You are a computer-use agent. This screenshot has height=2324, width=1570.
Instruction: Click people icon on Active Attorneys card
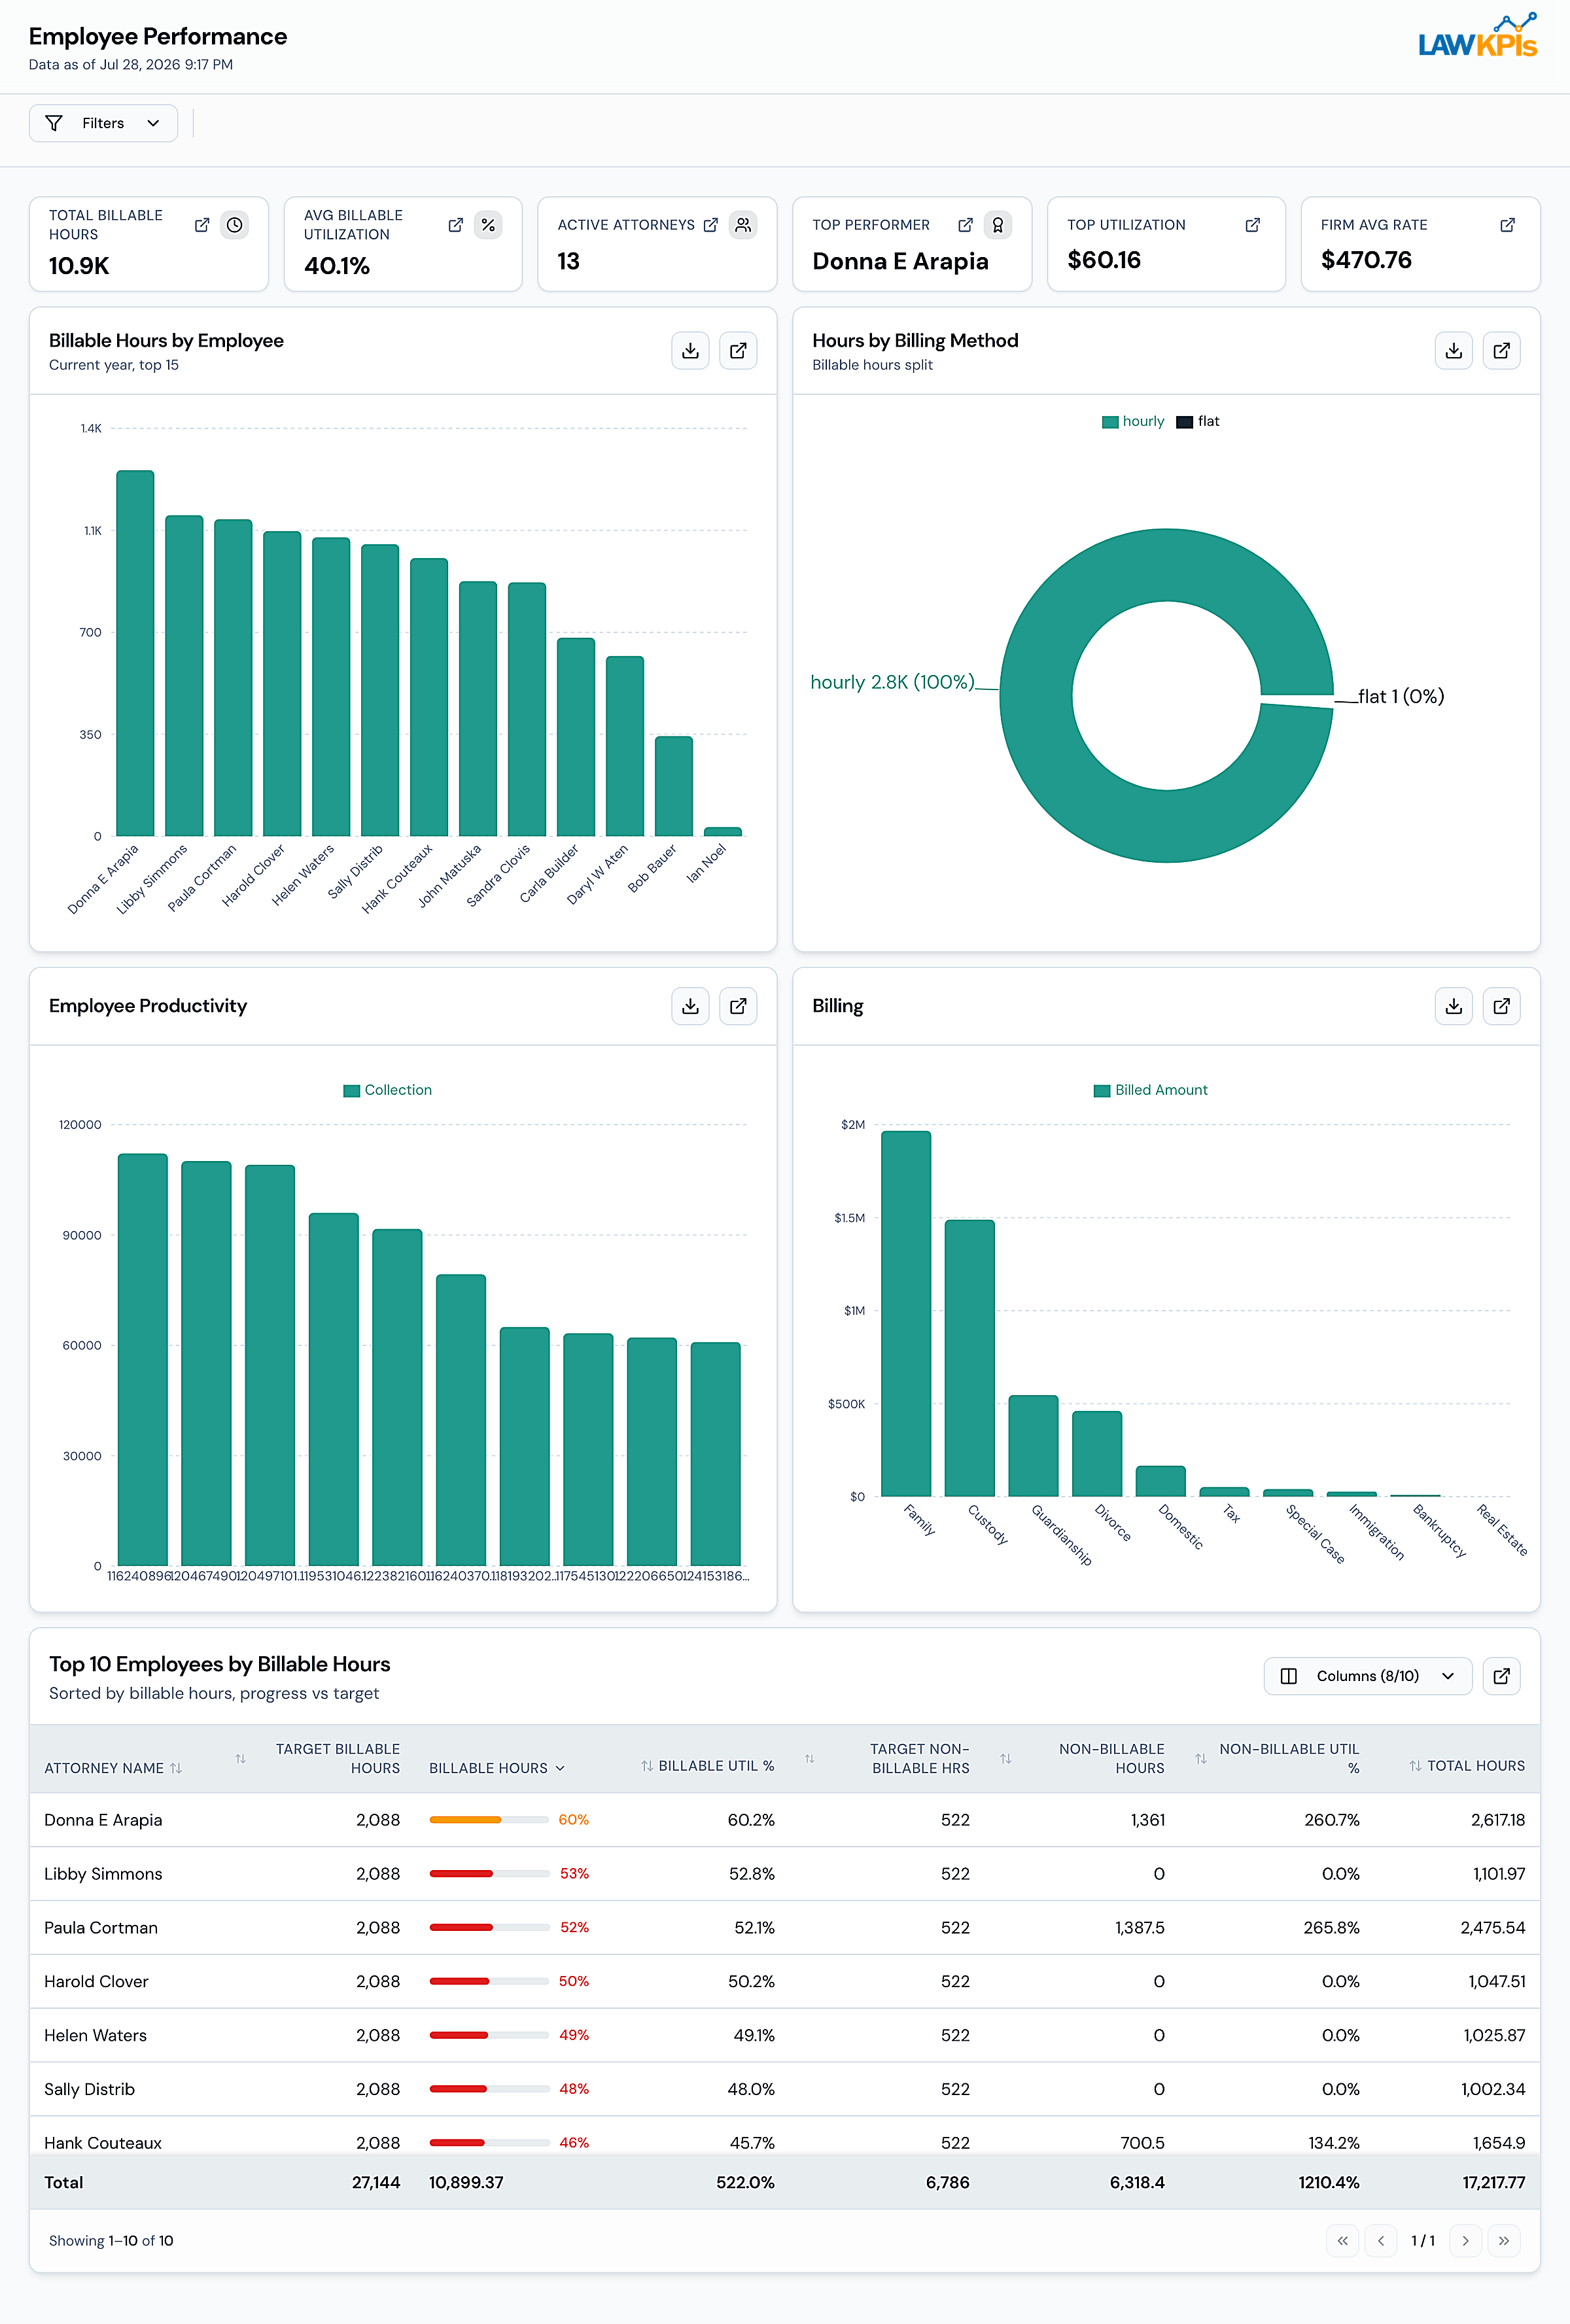pyautogui.click(x=743, y=225)
